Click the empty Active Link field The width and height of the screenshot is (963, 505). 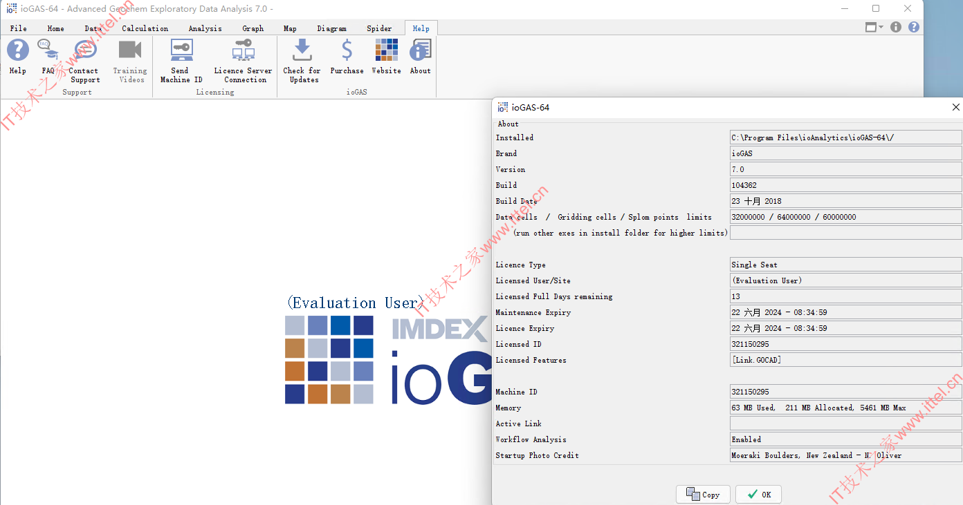(x=845, y=423)
